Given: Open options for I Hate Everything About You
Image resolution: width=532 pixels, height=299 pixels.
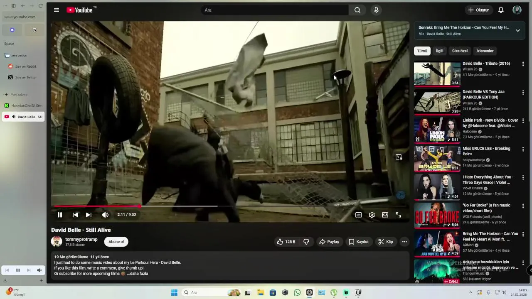Looking at the screenshot, I should tap(523, 177).
